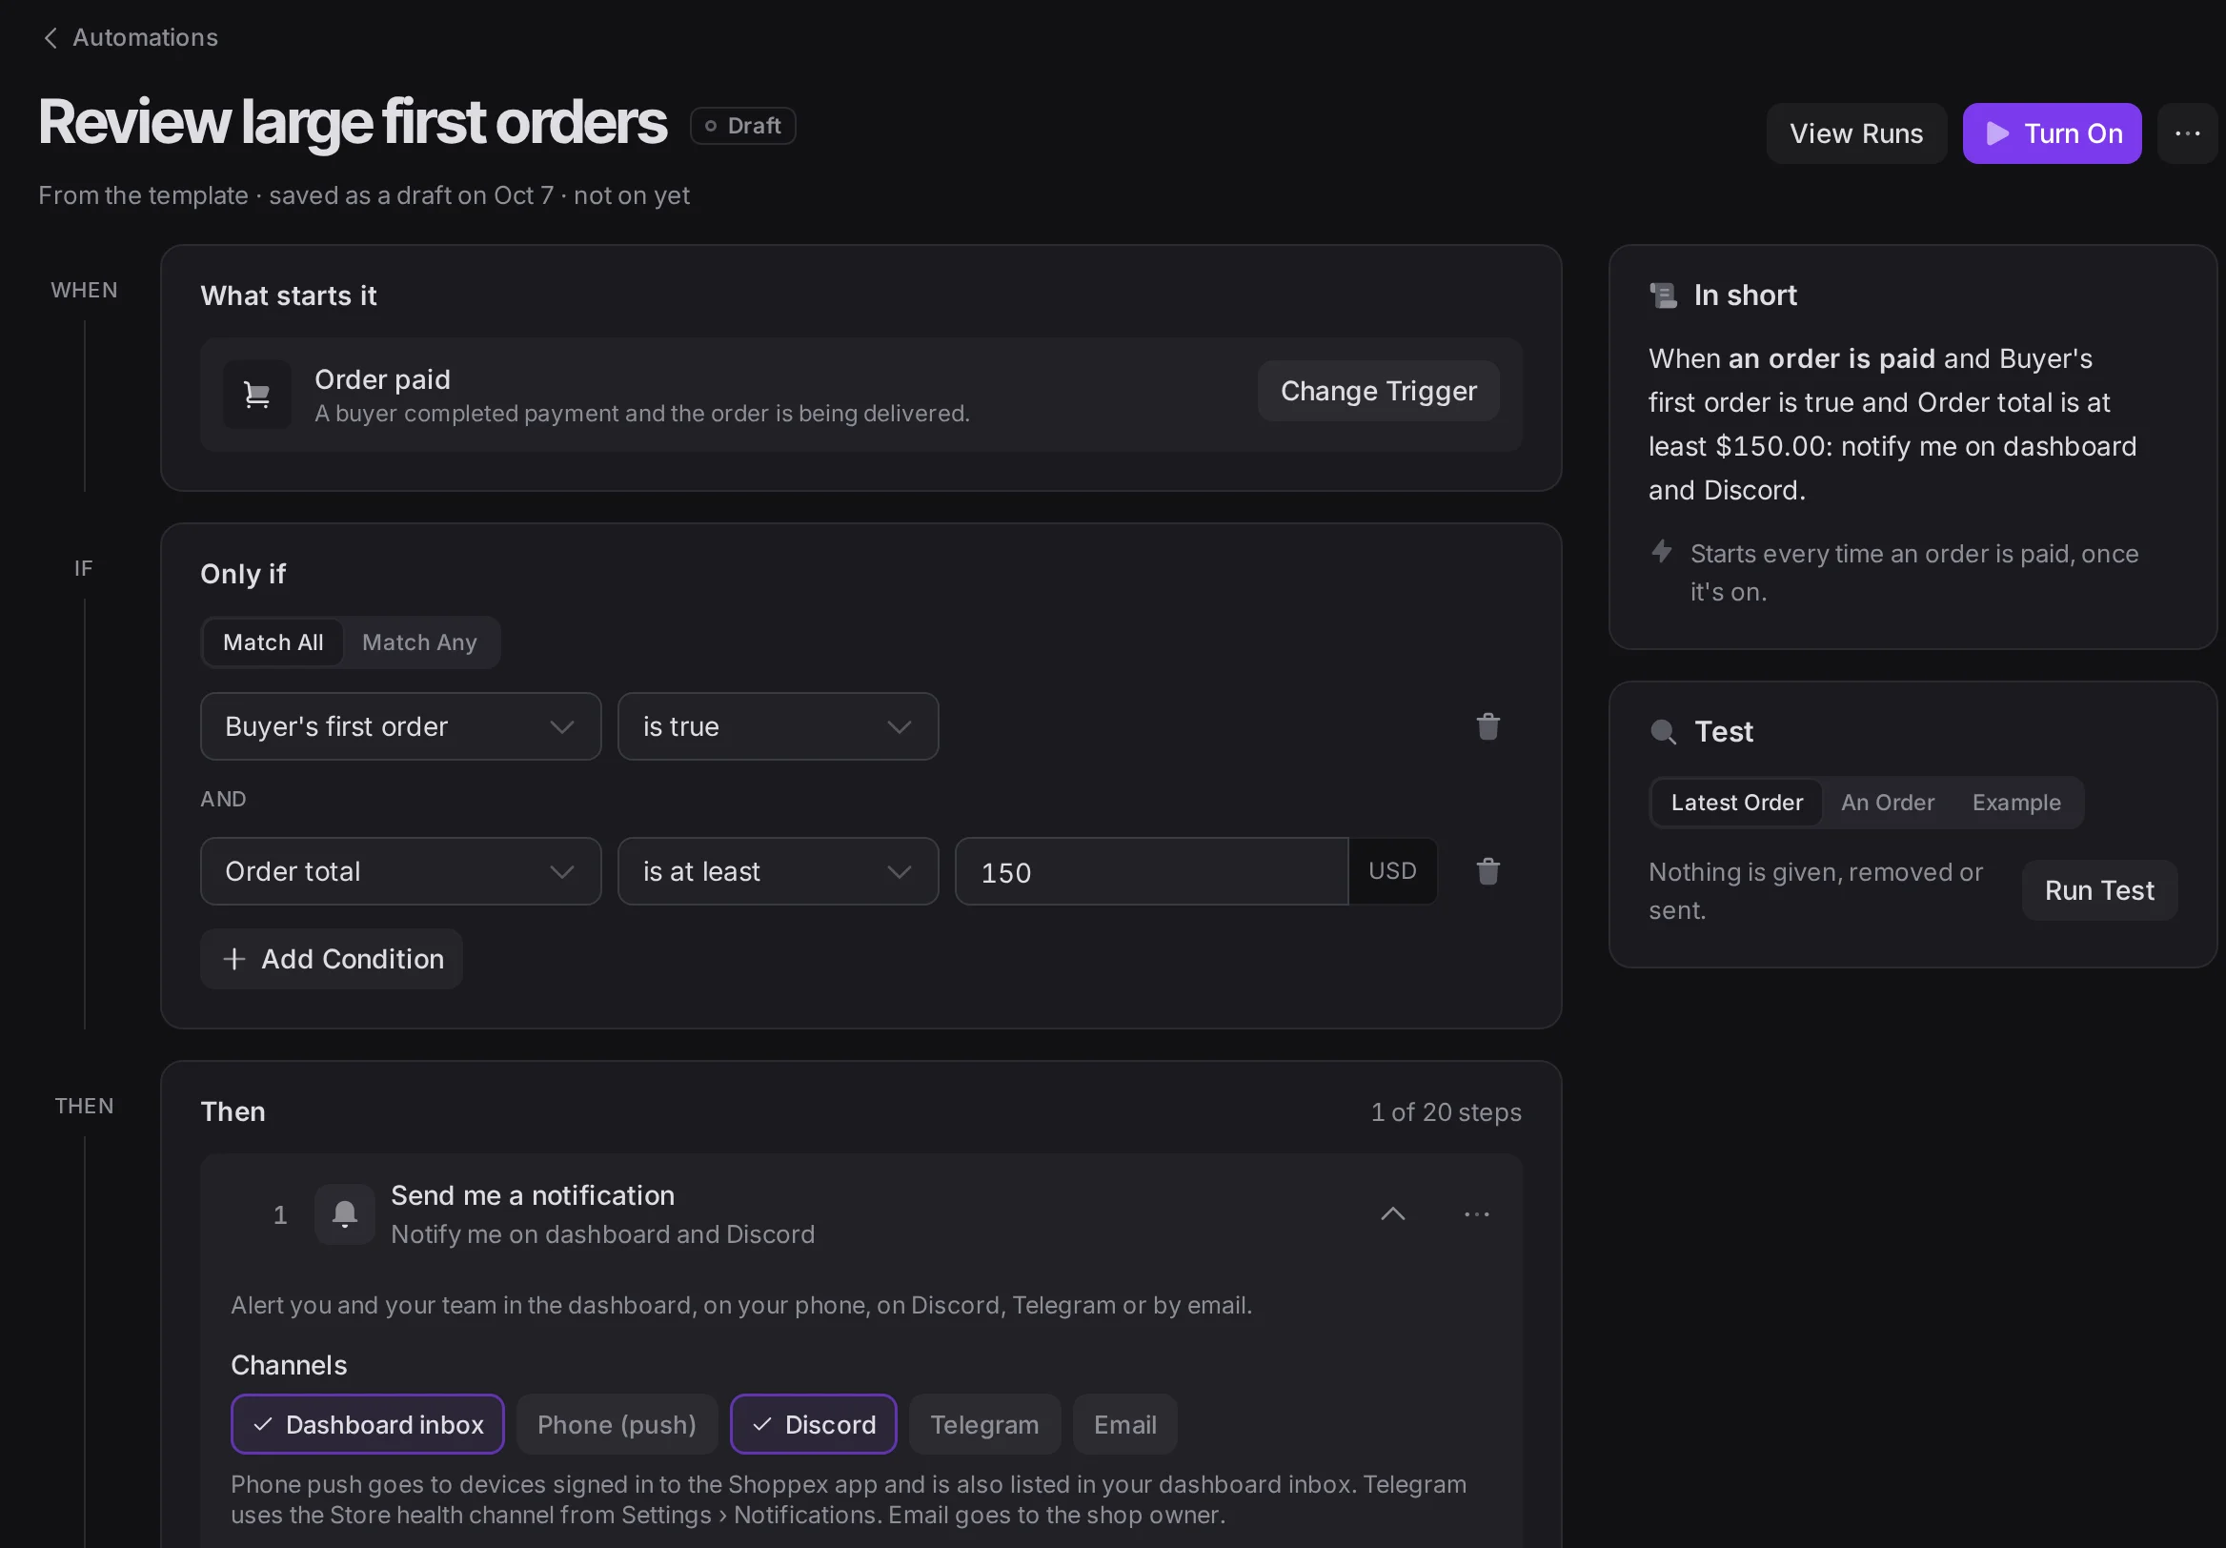
Task: Click the magnifier icon next to Test
Action: [x=1663, y=731]
